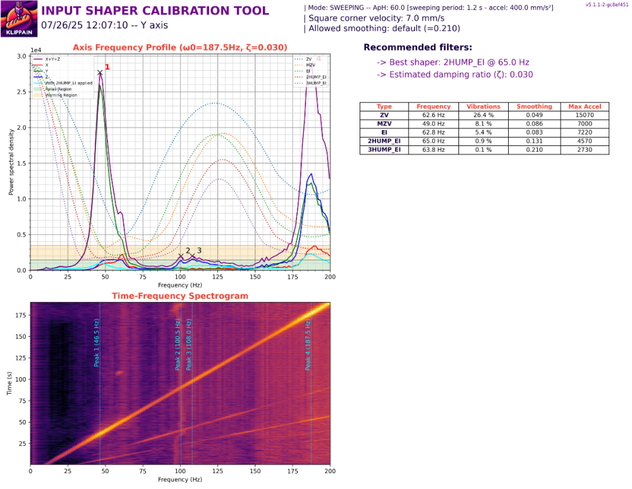Click the 'Type' table column header

384,106
